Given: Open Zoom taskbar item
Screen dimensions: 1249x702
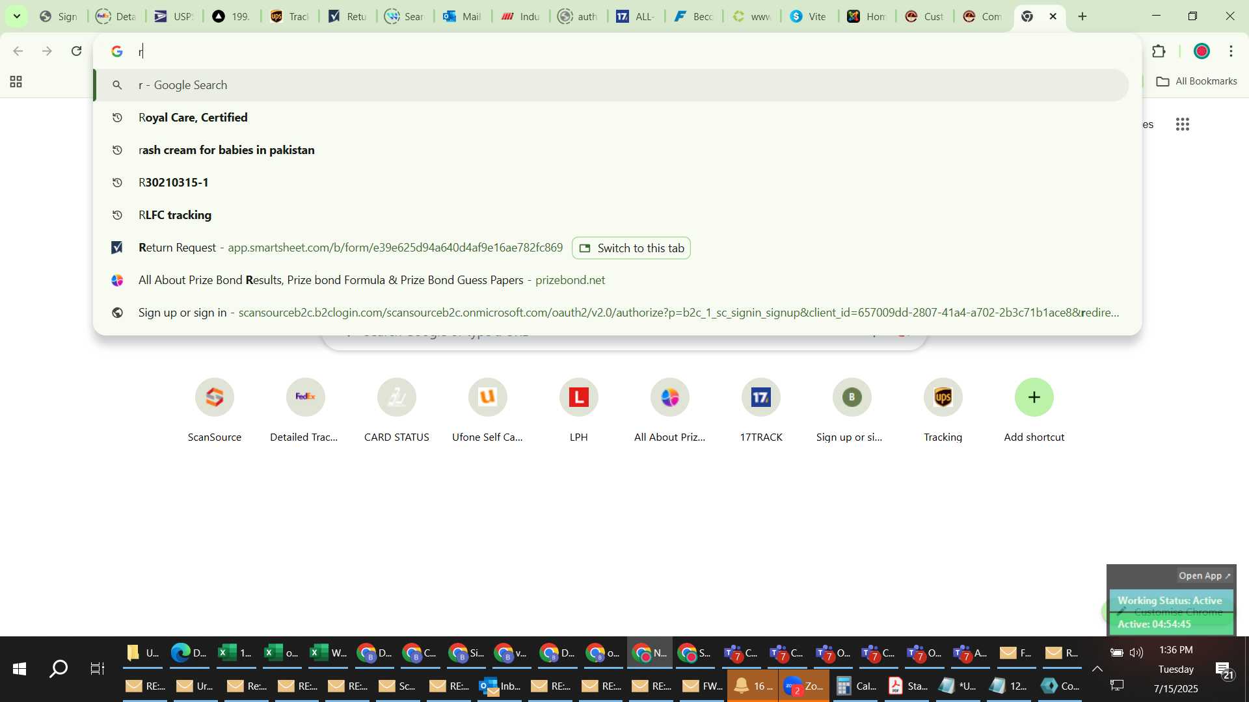Looking at the screenshot, I should point(804,686).
